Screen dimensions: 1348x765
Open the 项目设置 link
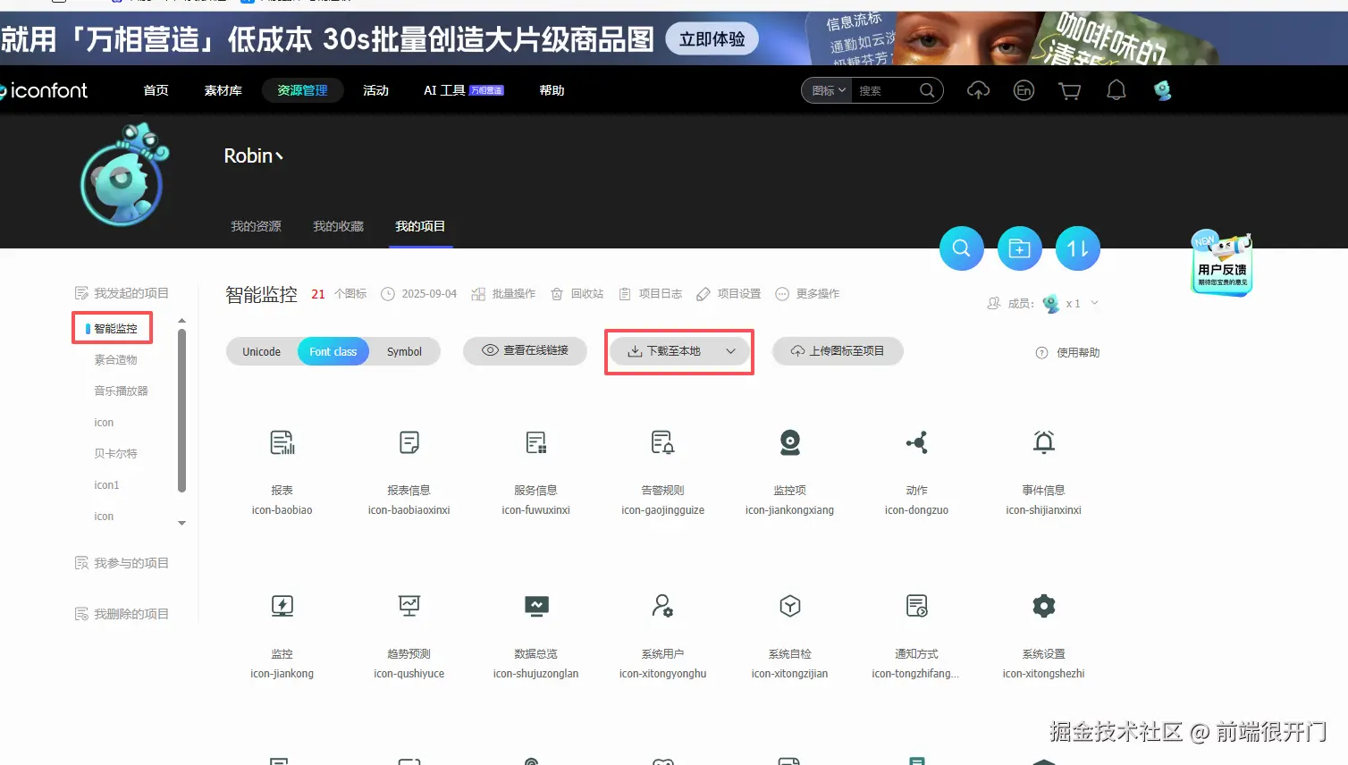point(729,294)
